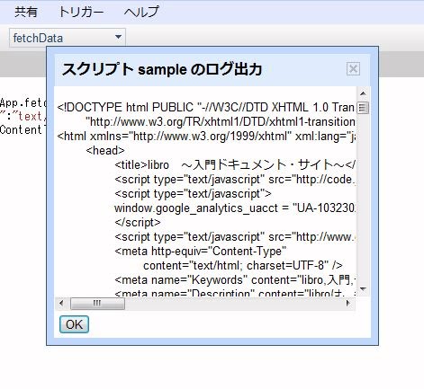Click the bare <script type="text/javascript"> line
Screen dimensions: 424x389
click(193, 193)
